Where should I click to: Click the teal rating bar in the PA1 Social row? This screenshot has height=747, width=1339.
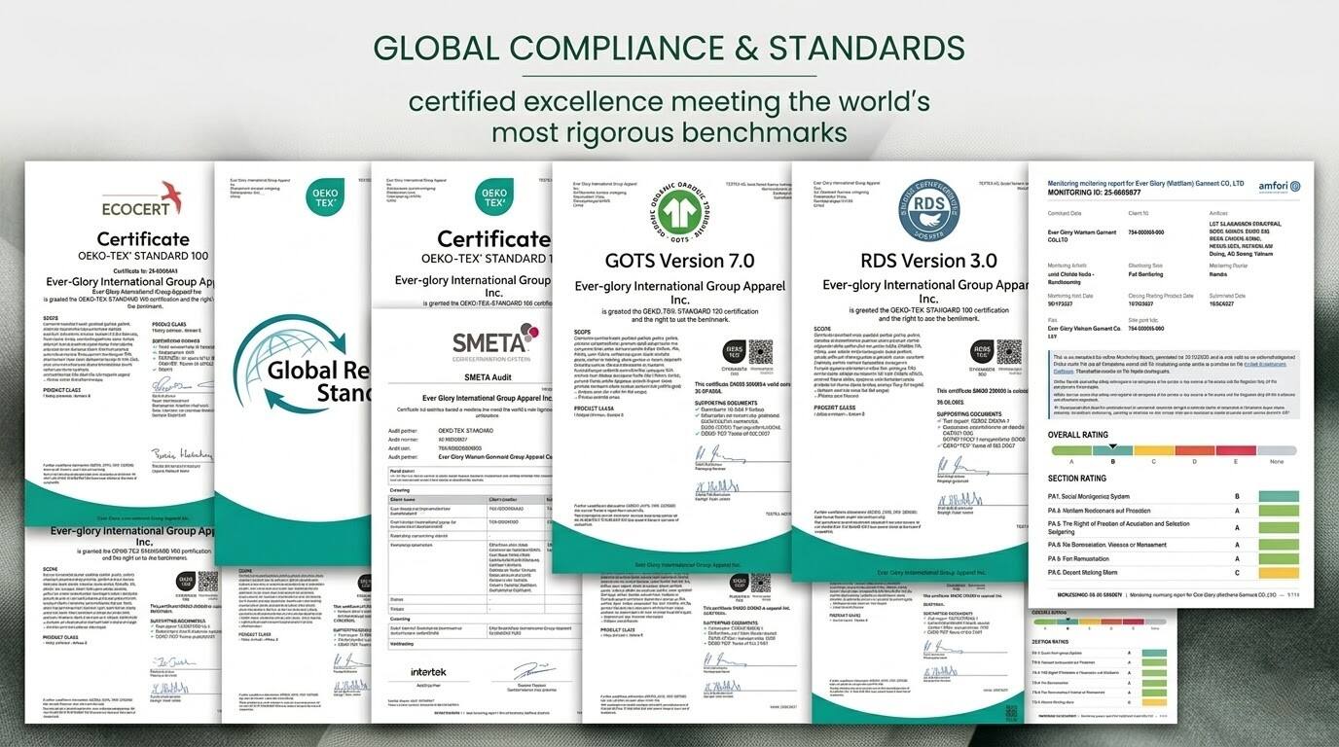tap(1279, 496)
